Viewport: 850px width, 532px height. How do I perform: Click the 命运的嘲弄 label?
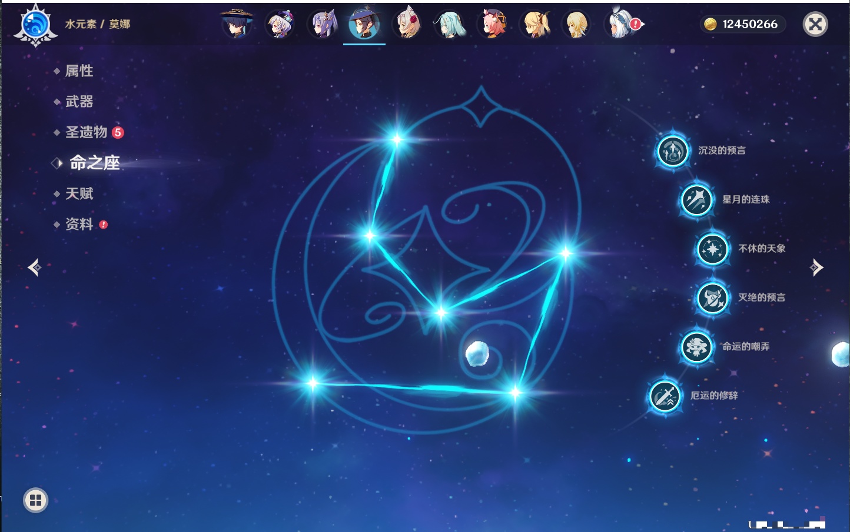click(746, 347)
